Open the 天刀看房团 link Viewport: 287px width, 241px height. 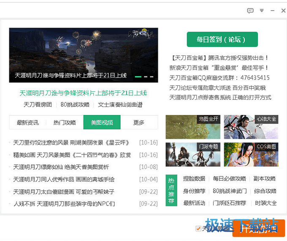point(38,104)
